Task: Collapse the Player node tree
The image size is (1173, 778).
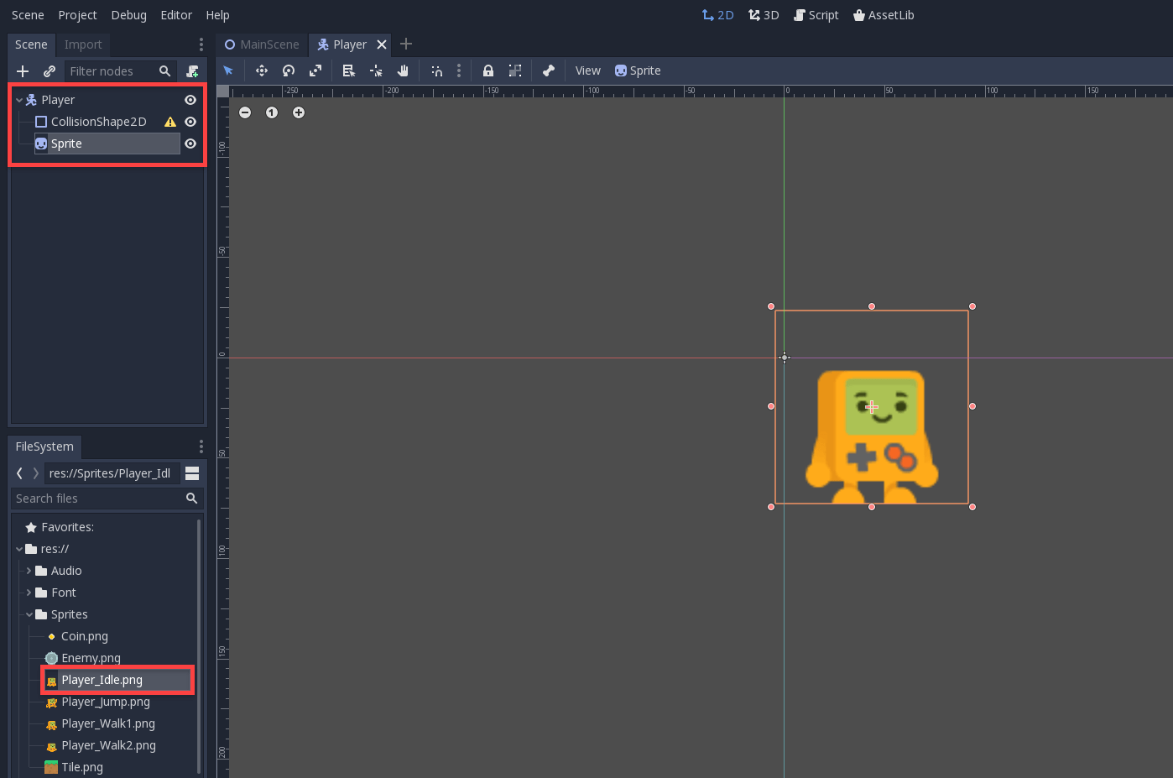Action: point(19,100)
